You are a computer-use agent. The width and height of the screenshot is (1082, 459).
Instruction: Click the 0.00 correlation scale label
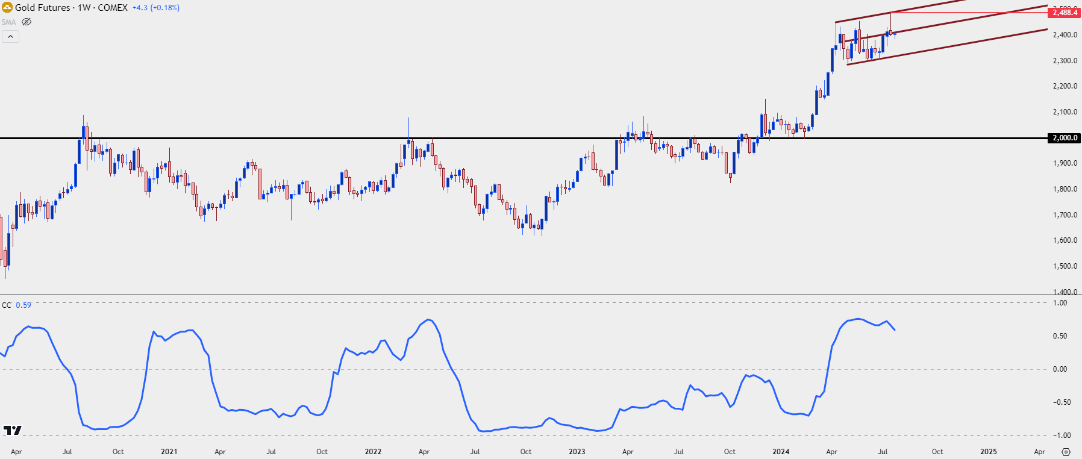1060,369
